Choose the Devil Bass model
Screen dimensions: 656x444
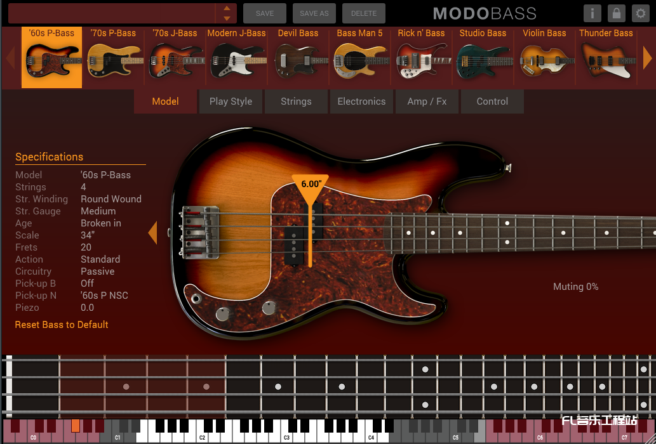tap(298, 57)
